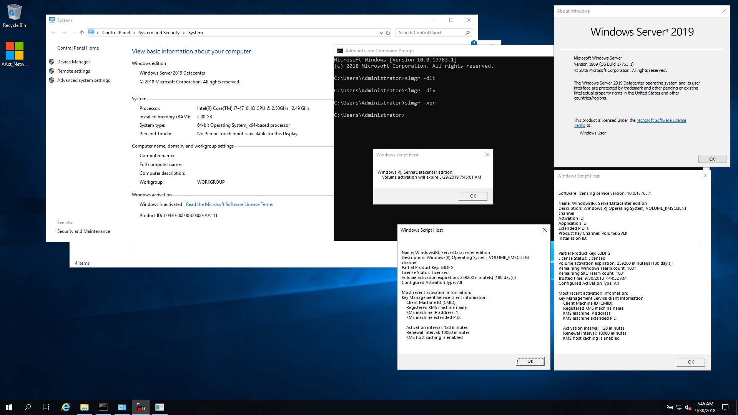Open license terms link in About Windows

coord(661,120)
